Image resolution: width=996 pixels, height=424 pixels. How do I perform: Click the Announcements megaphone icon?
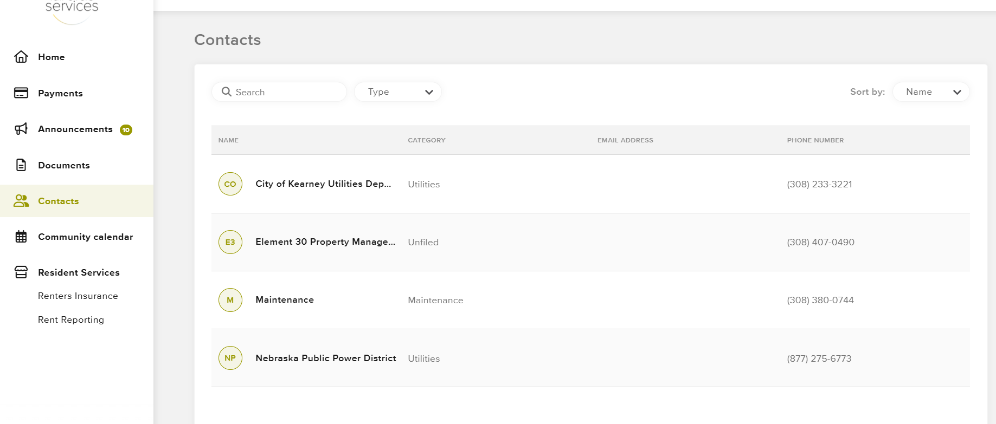pyautogui.click(x=21, y=129)
